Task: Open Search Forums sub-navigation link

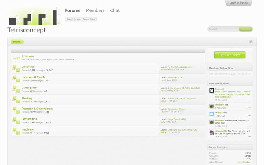Action: [74, 19]
